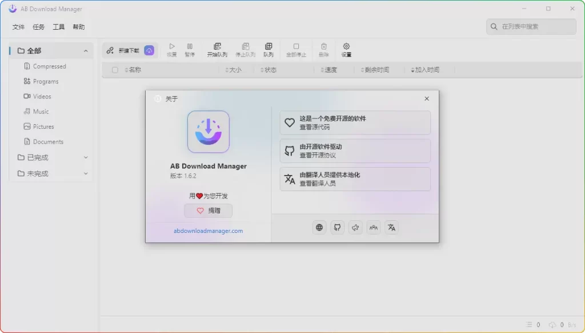Click the 新建下载 link icon button

(x=110, y=50)
